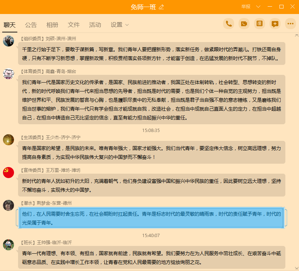Go to the 文件 files tab
The width and height of the screenshot is (299, 271).
(74, 25)
